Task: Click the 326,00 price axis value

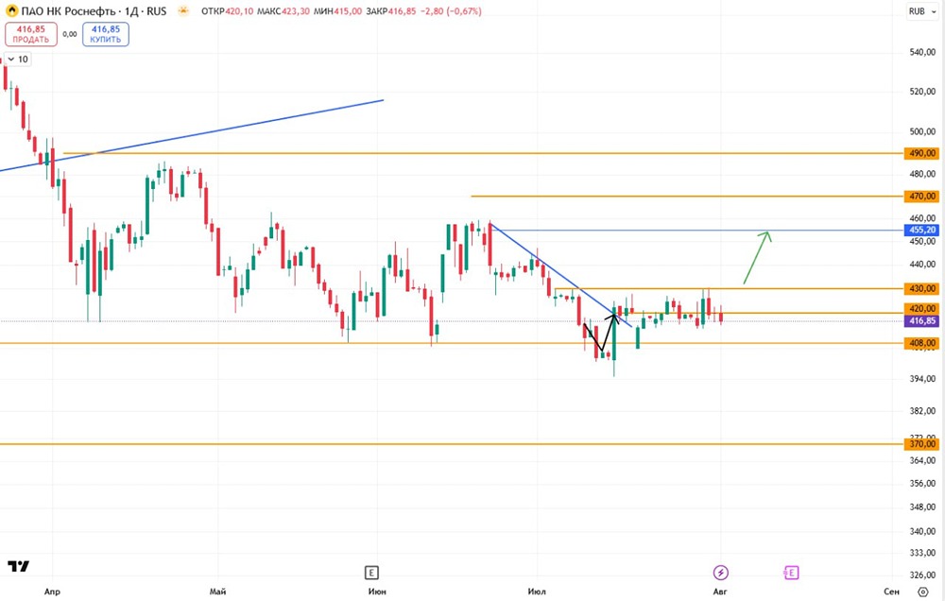Action: [x=922, y=575]
